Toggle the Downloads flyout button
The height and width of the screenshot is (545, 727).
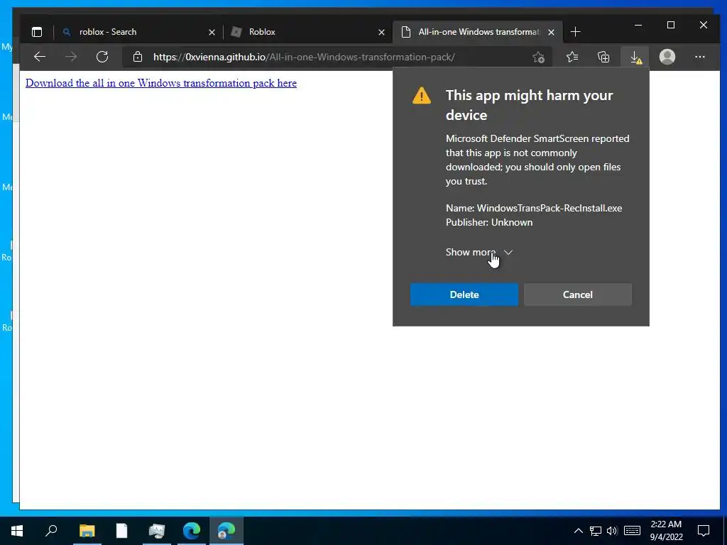coord(635,57)
